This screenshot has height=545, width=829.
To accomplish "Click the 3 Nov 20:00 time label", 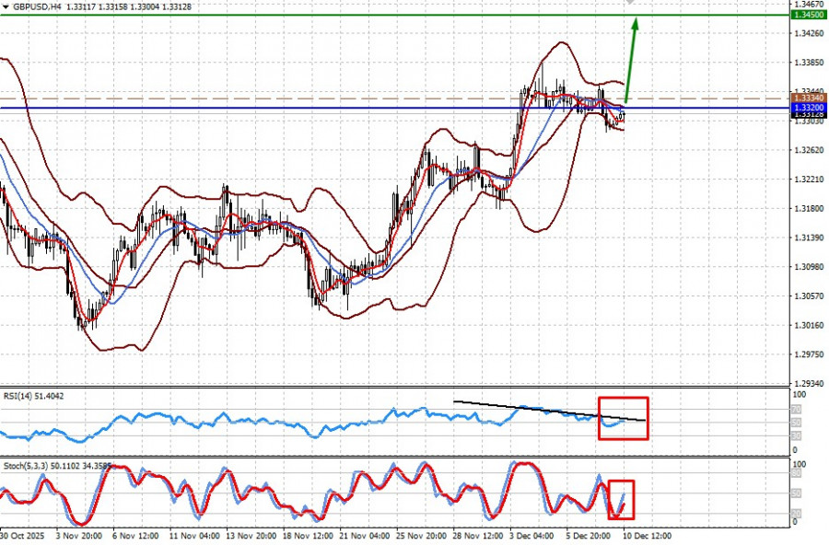I will tap(79, 536).
